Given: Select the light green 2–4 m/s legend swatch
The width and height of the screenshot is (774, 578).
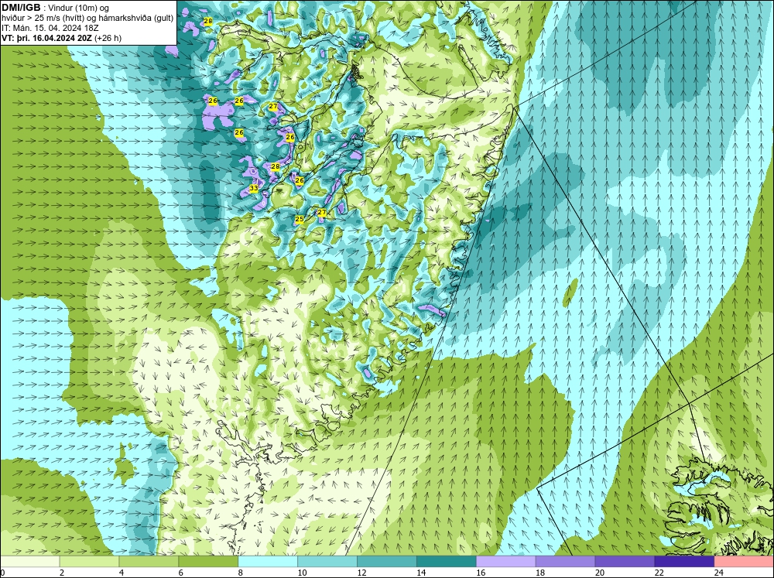Looking at the screenshot, I should point(89,561).
